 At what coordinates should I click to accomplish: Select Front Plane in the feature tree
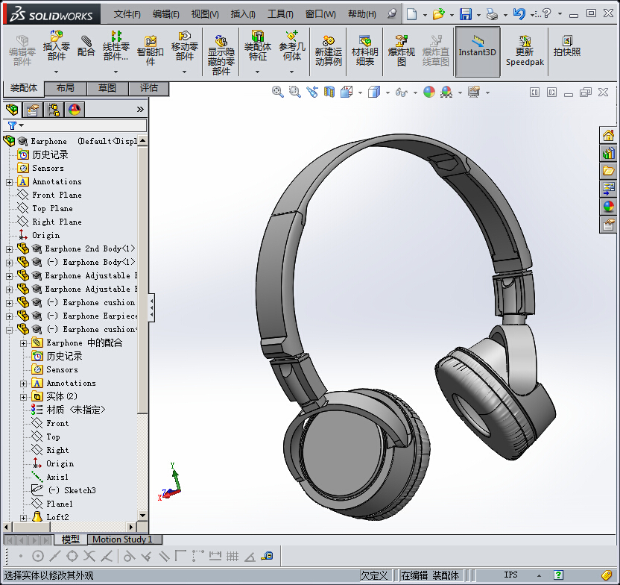click(x=57, y=195)
